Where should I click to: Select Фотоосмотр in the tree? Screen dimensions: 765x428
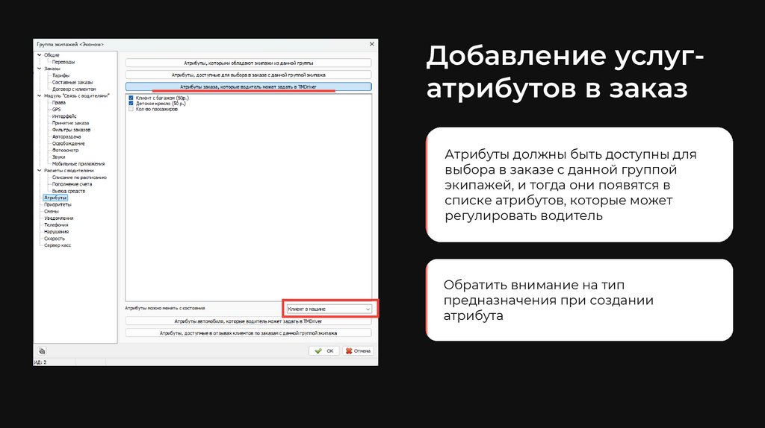[x=66, y=151]
